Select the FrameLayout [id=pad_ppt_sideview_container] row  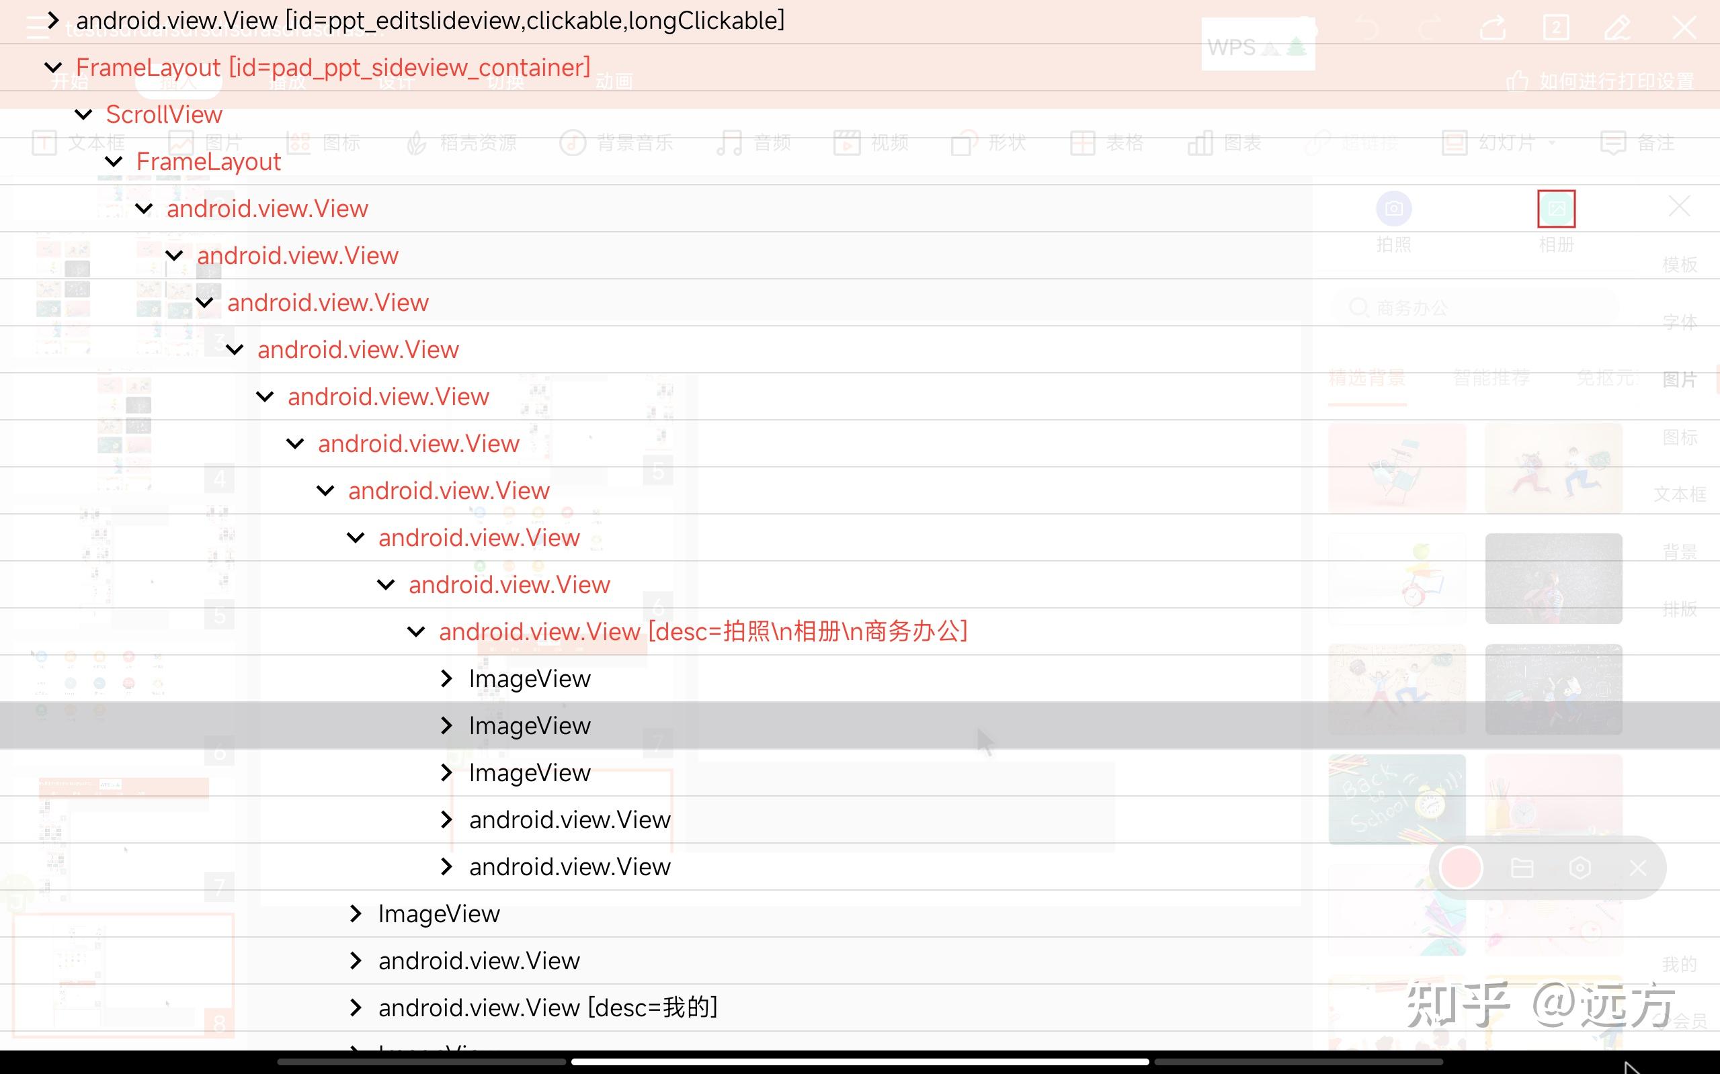(x=860, y=67)
